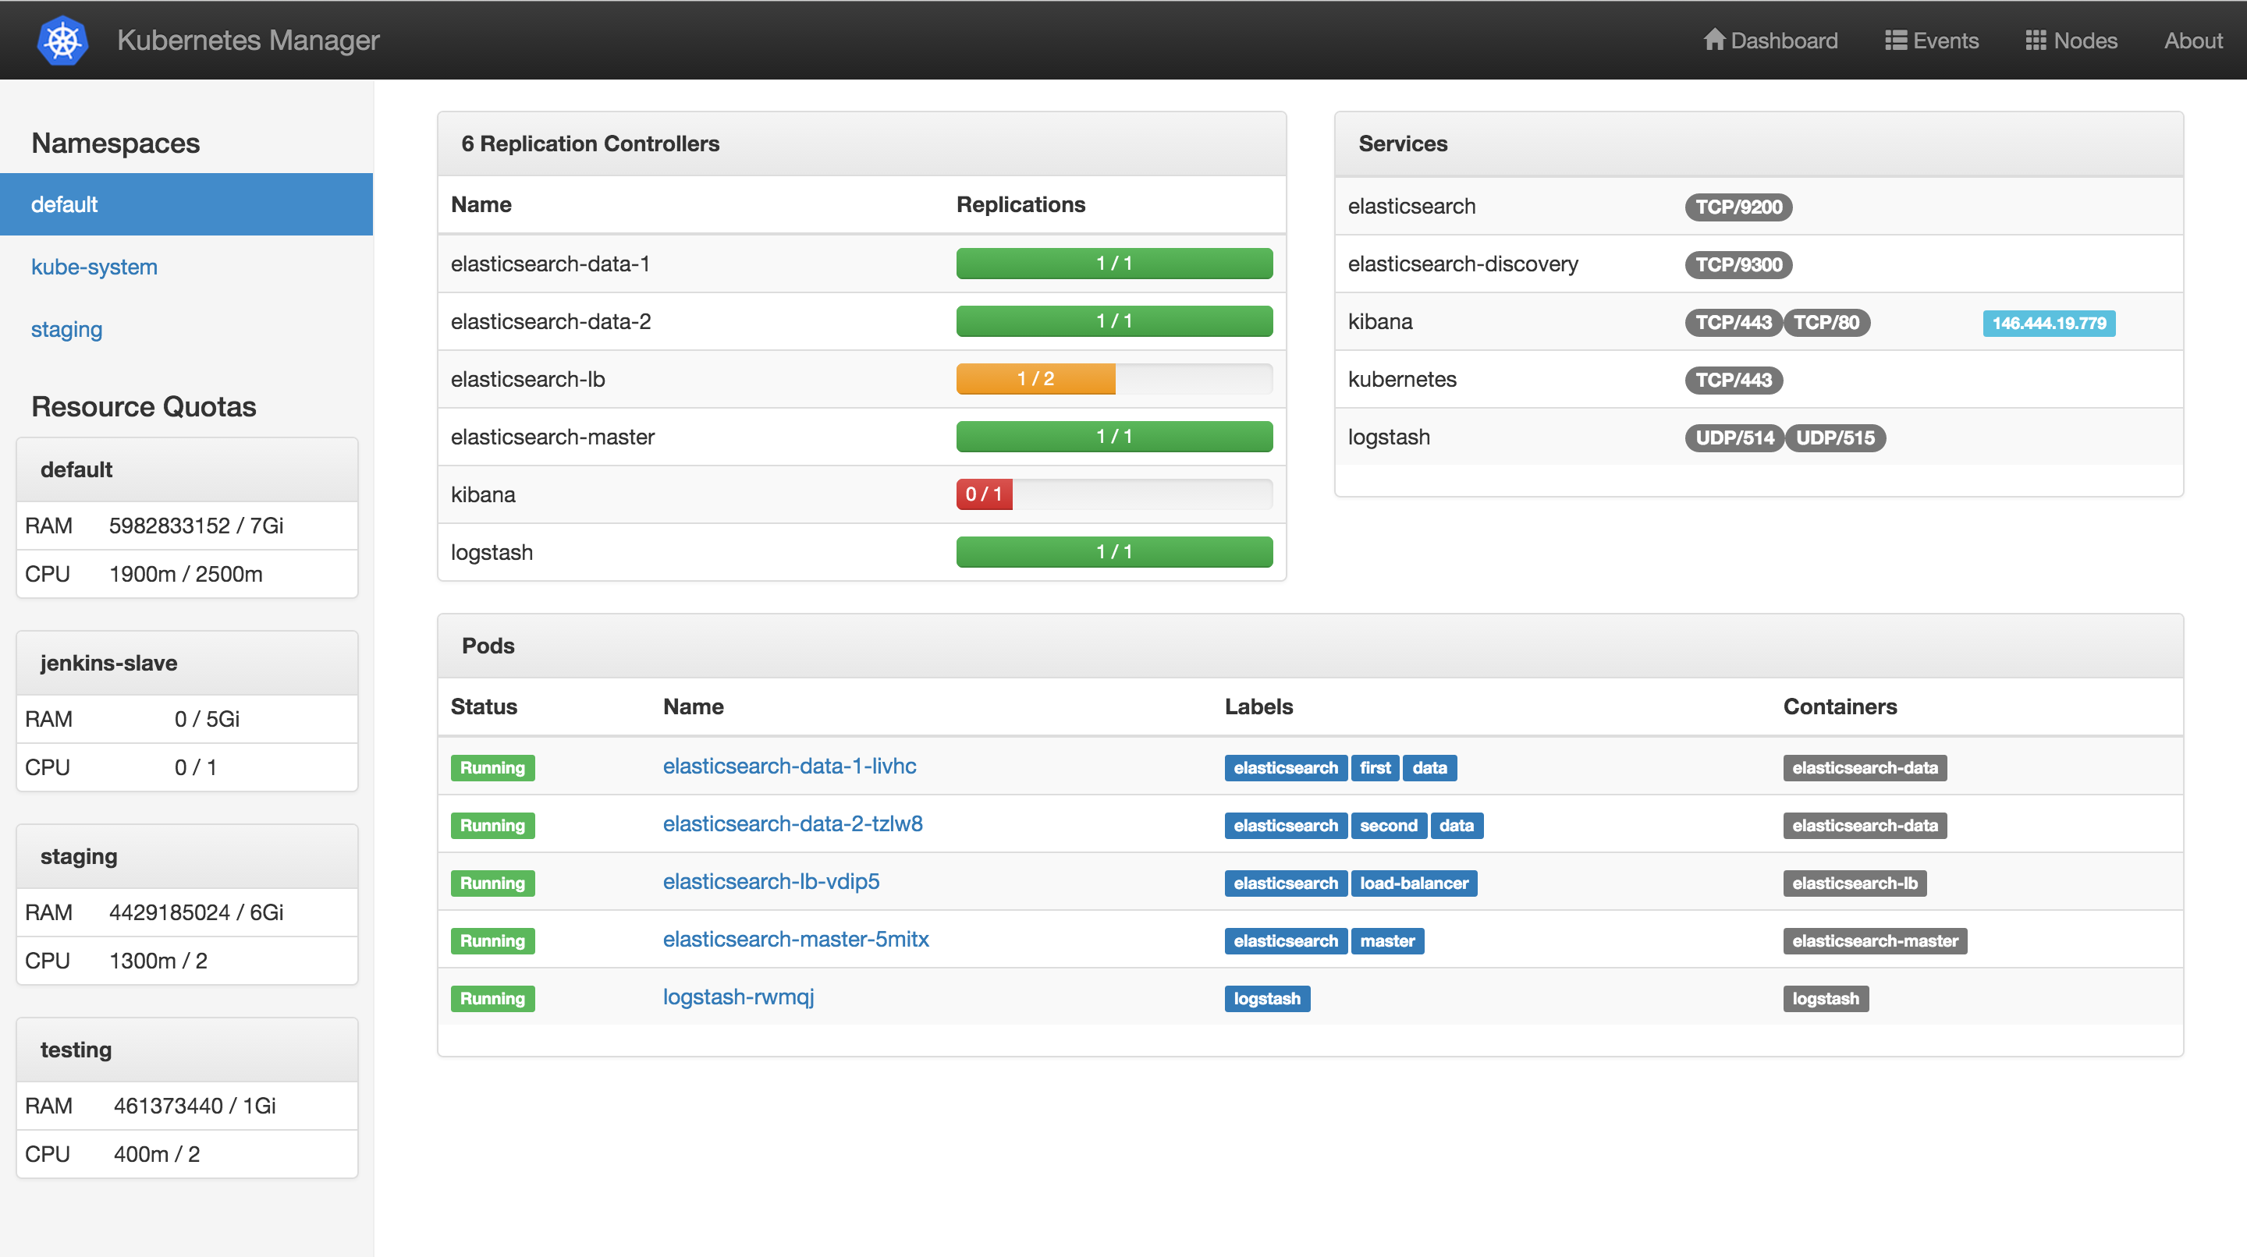
Task: Click the Running status of elasticsearch-data-2-tzlw8
Action: click(x=492, y=826)
